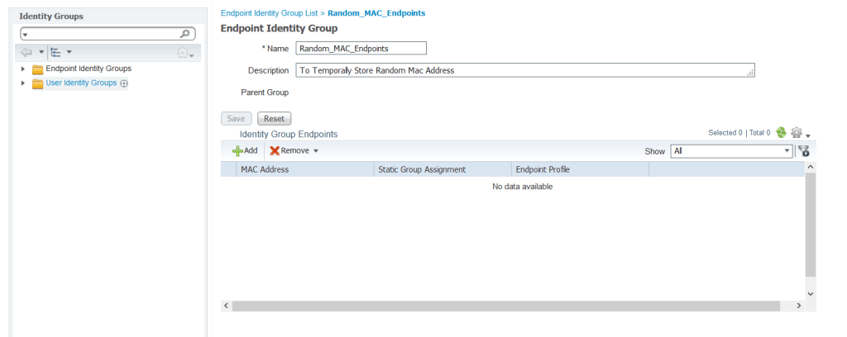The image size is (847, 337).
Task: Click Add to add an endpoint
Action: coord(245,150)
